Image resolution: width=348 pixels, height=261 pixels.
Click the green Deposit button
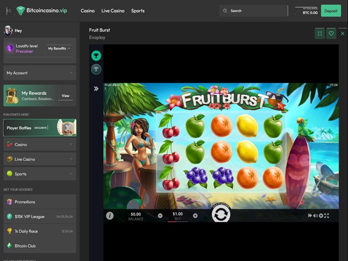[331, 11]
